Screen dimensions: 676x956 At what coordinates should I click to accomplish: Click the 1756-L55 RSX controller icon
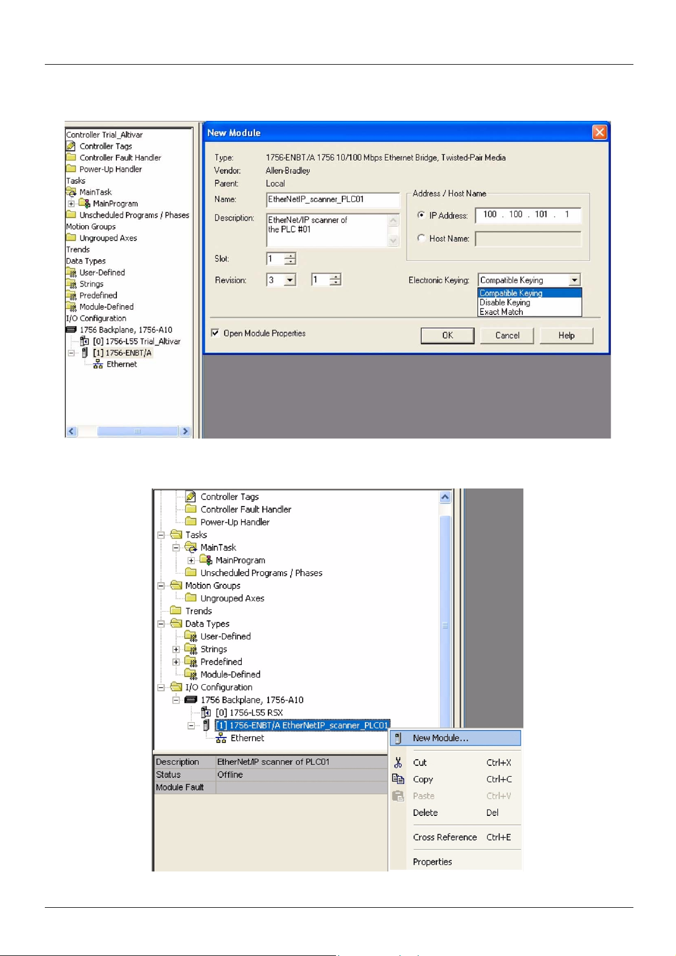tap(206, 713)
